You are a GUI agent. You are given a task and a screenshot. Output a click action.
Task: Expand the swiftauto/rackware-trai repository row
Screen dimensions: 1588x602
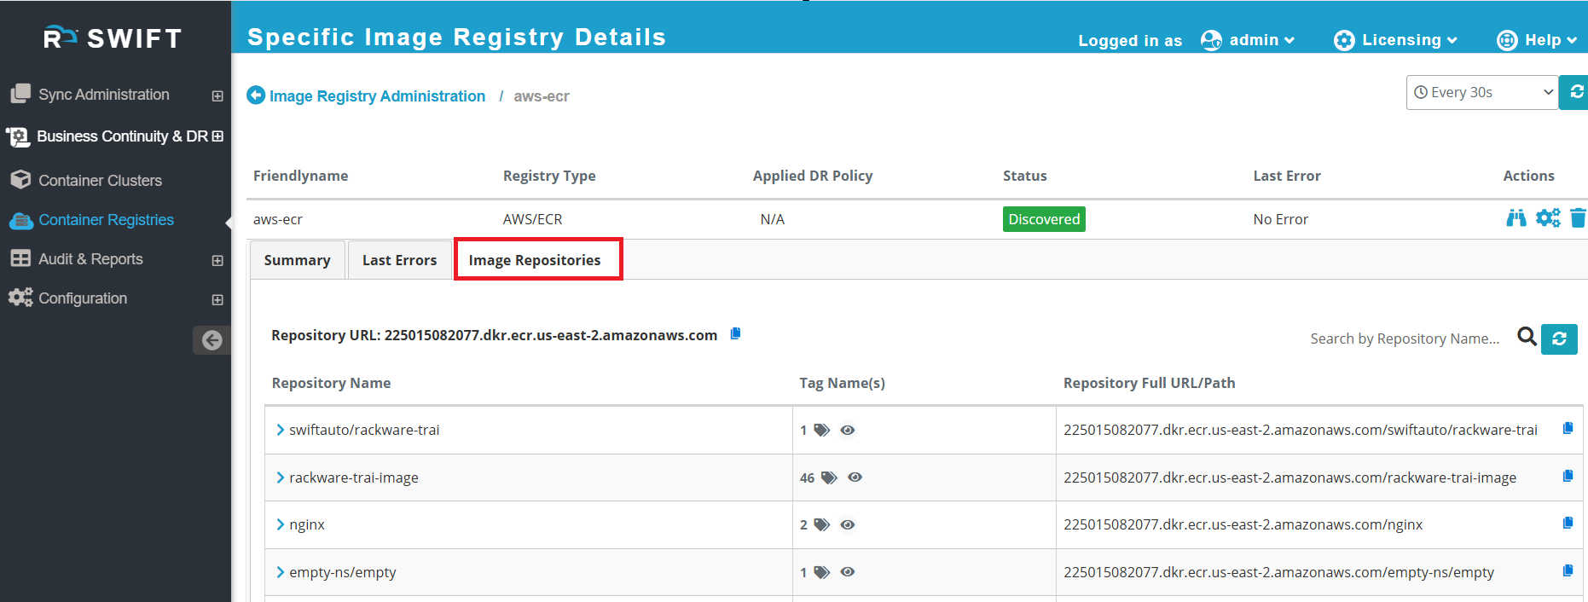pyautogui.click(x=280, y=430)
